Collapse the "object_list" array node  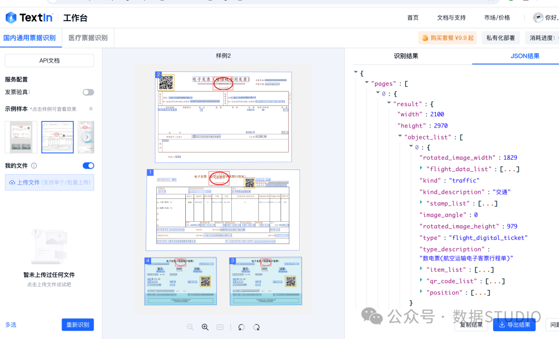pos(400,136)
